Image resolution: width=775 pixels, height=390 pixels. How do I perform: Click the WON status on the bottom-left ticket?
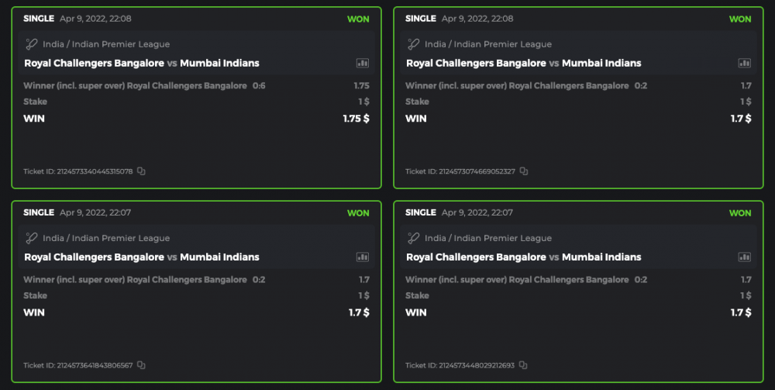pyautogui.click(x=358, y=212)
